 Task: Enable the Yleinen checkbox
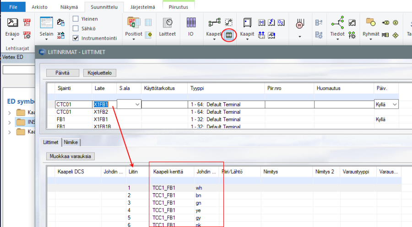tap(76, 19)
